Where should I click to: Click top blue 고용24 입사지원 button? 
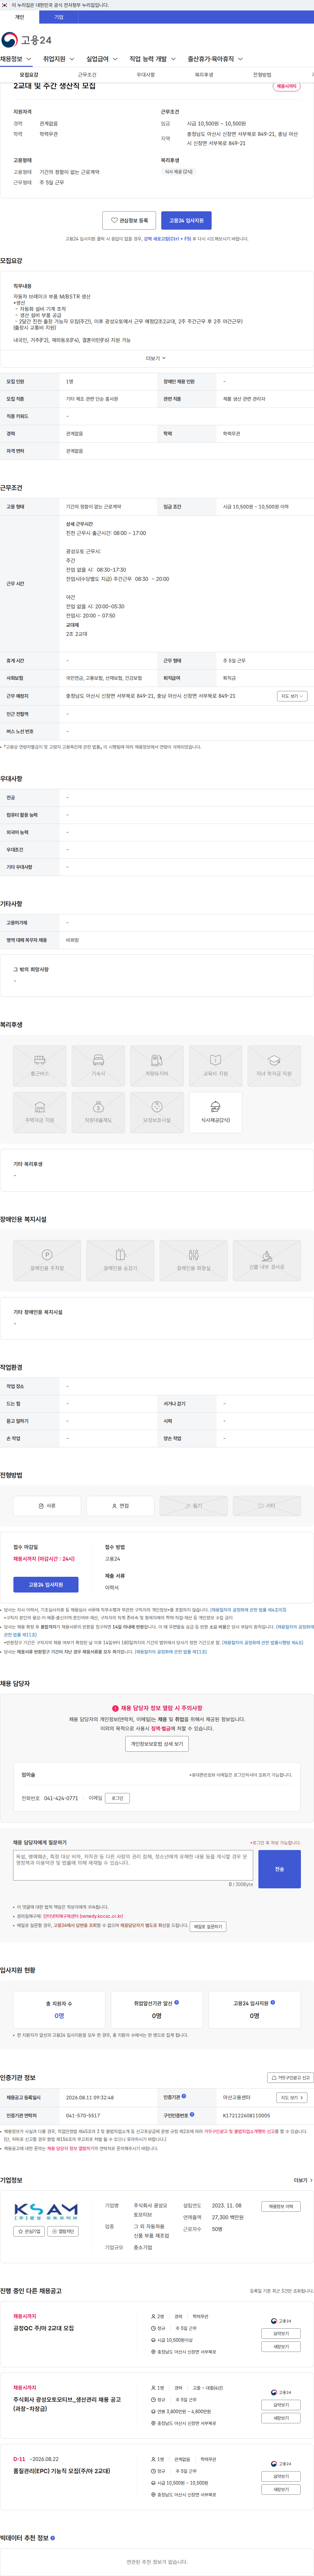pyautogui.click(x=186, y=220)
